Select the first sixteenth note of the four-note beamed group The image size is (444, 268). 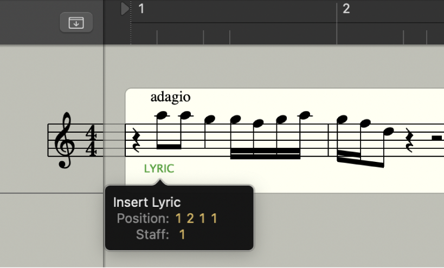[234, 118]
